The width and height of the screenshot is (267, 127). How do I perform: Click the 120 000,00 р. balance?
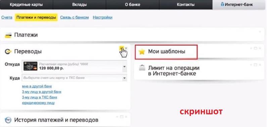click(51, 68)
